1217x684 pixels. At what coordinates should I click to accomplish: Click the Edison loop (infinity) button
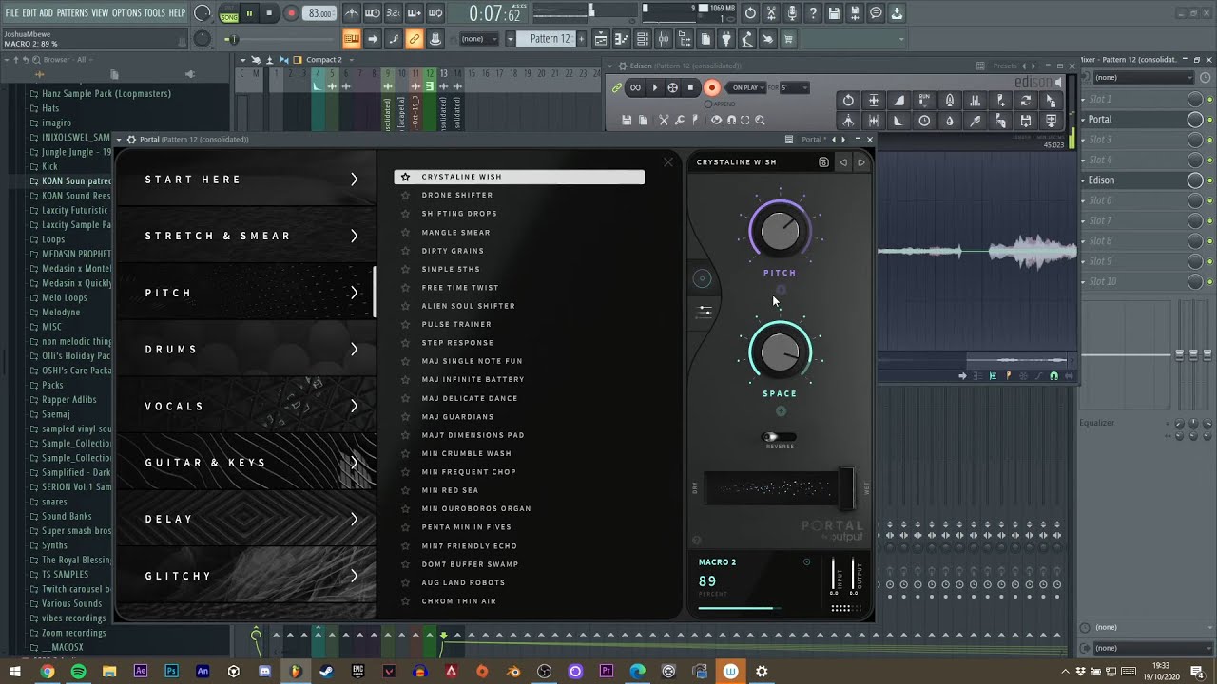coord(635,87)
